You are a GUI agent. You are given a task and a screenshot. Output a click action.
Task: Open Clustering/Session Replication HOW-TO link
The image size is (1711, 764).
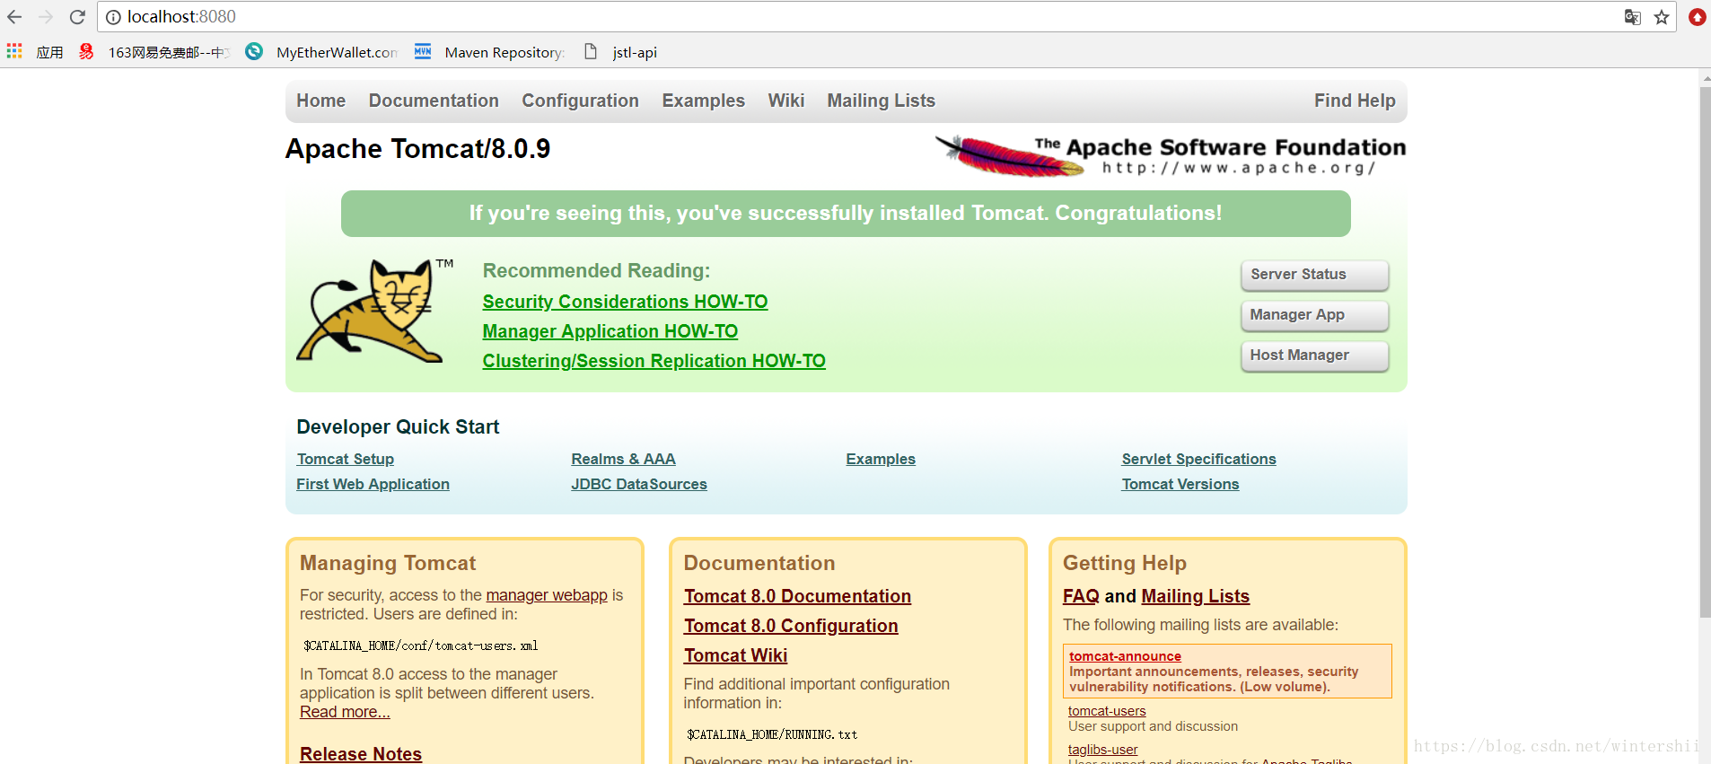pos(654,361)
